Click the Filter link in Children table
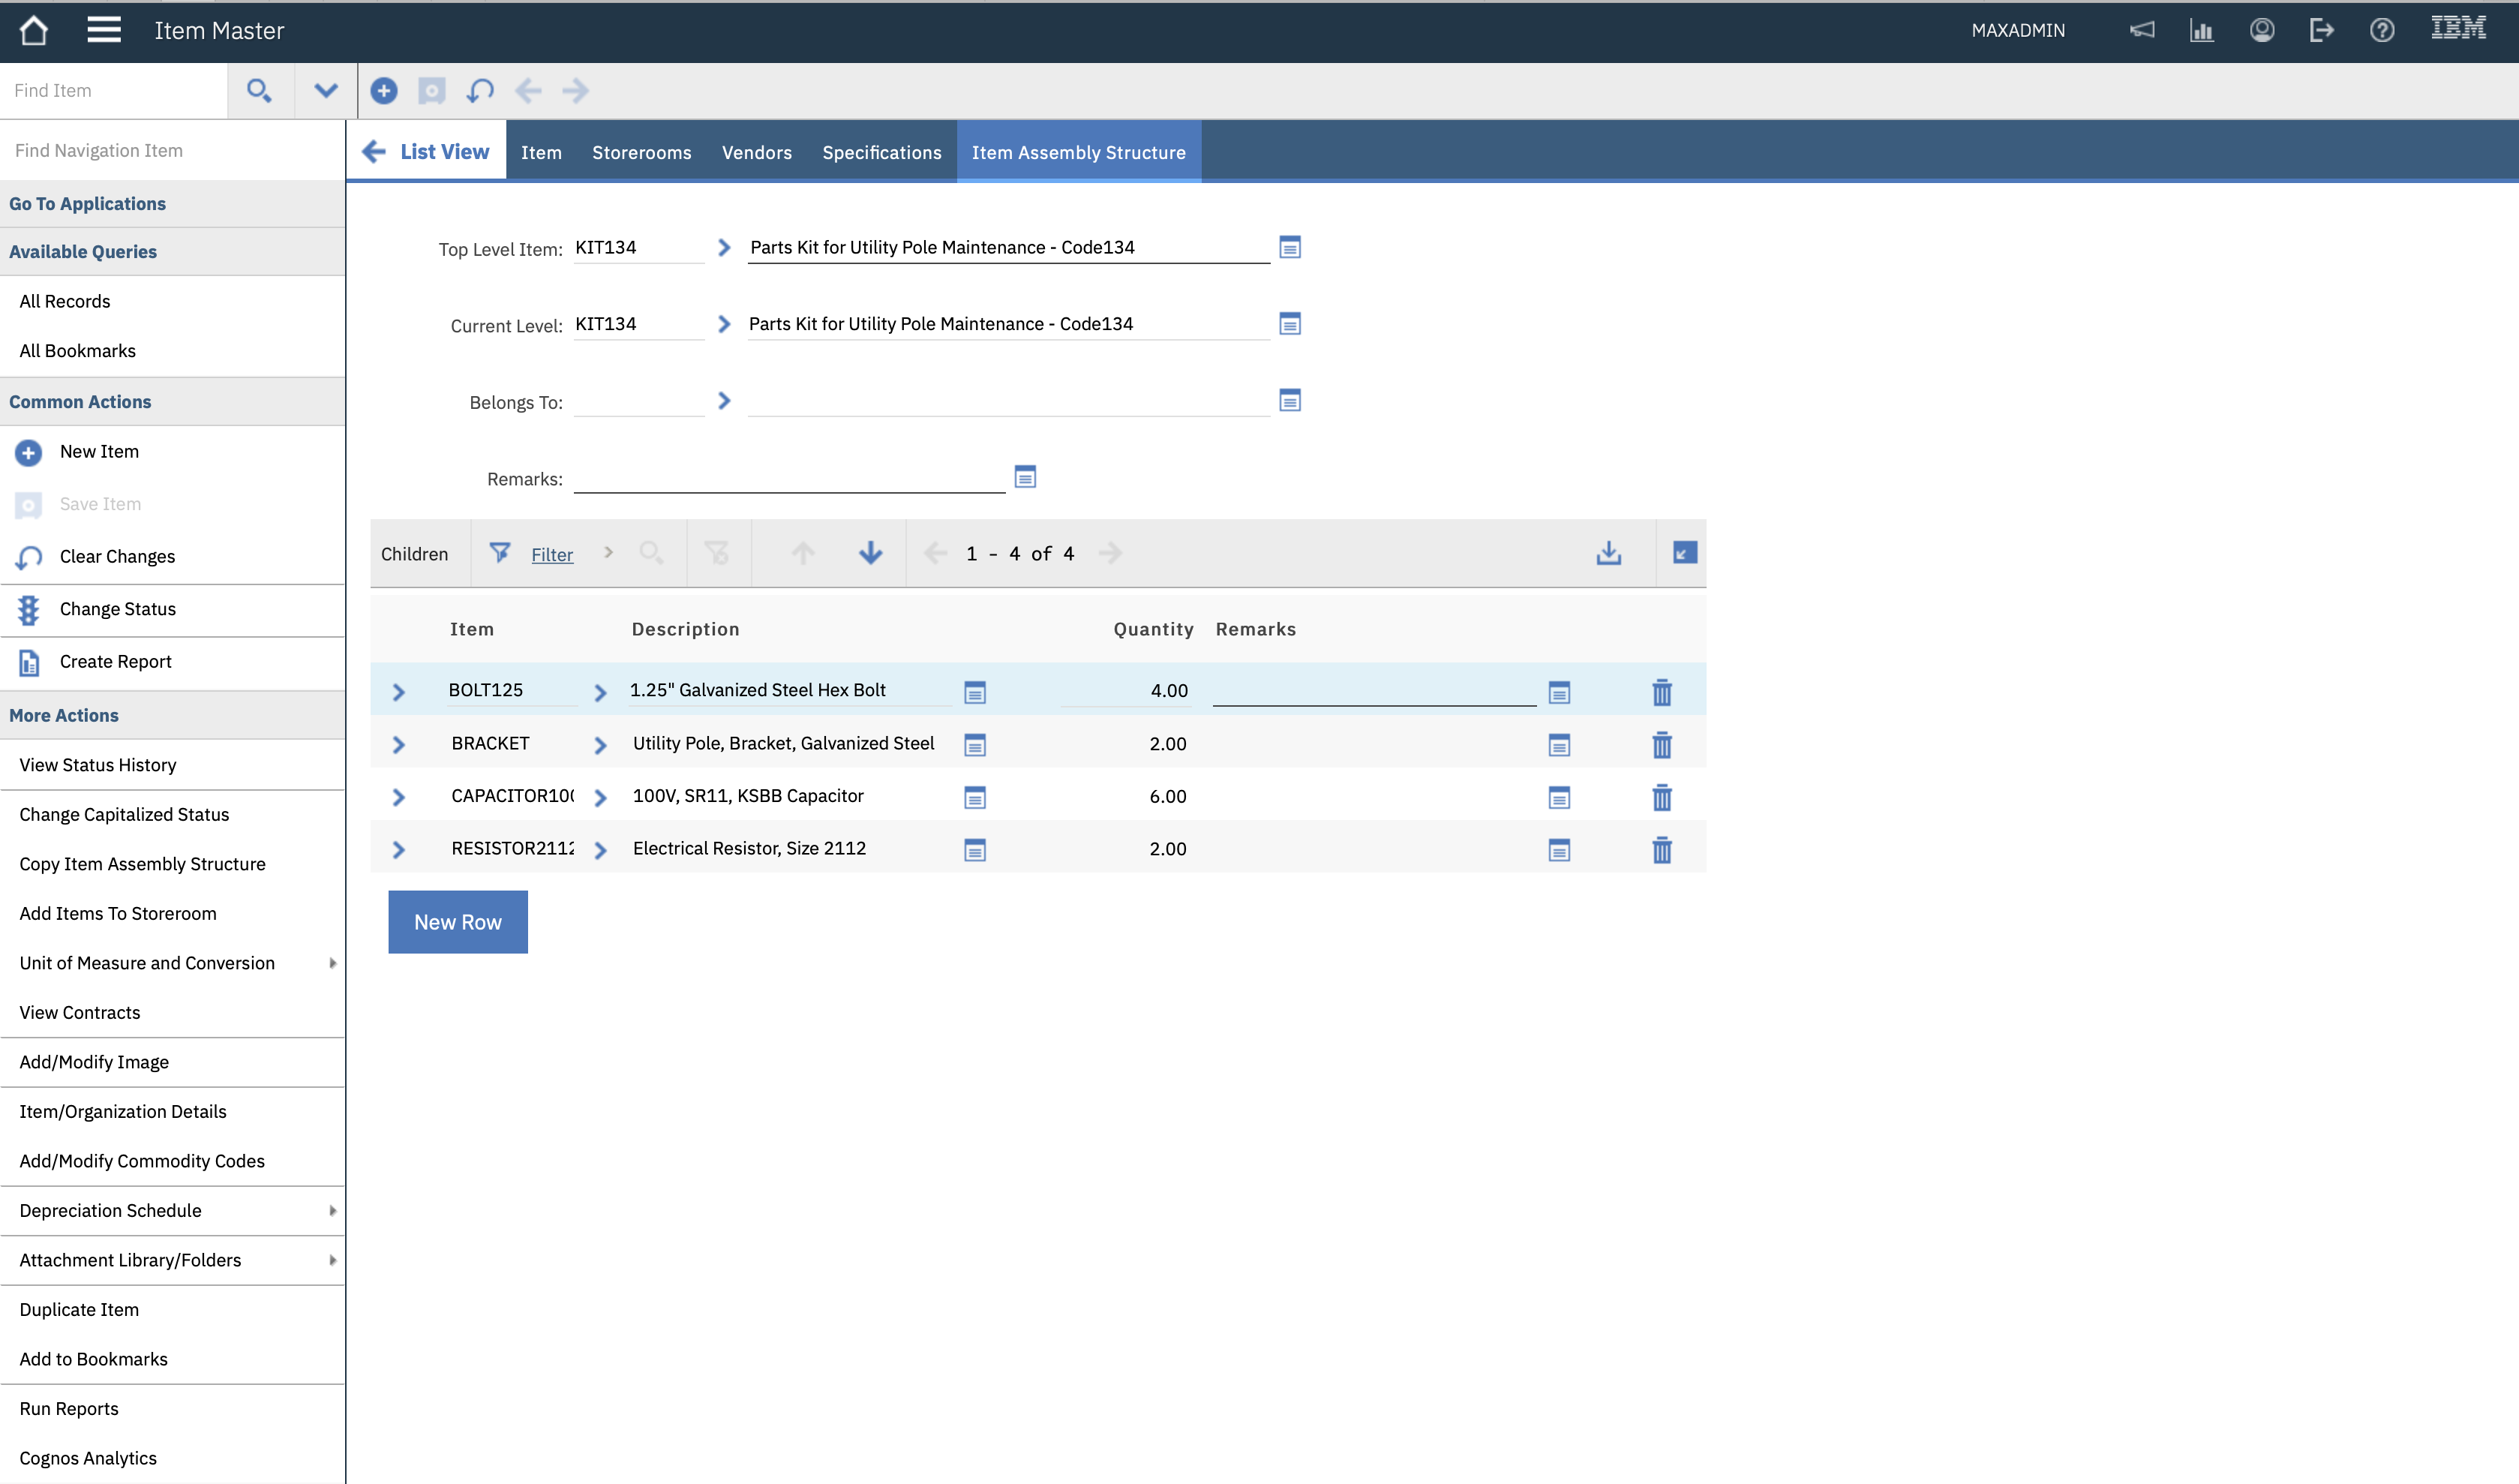The height and width of the screenshot is (1484, 2519). (x=552, y=555)
